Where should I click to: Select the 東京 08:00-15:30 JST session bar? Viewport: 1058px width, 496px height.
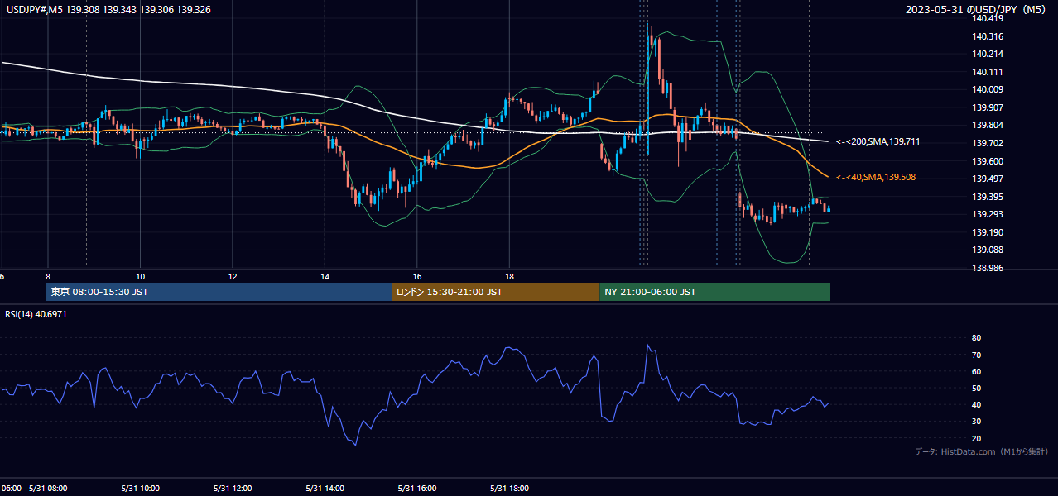pyautogui.click(x=219, y=292)
